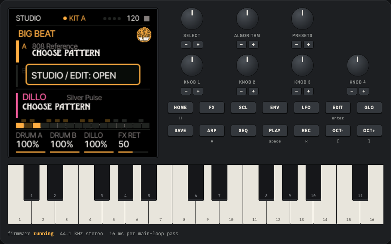Click the minus button under ALGORITHM

click(x=241, y=45)
